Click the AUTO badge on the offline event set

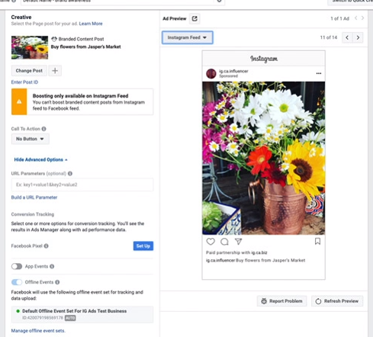pos(70,318)
